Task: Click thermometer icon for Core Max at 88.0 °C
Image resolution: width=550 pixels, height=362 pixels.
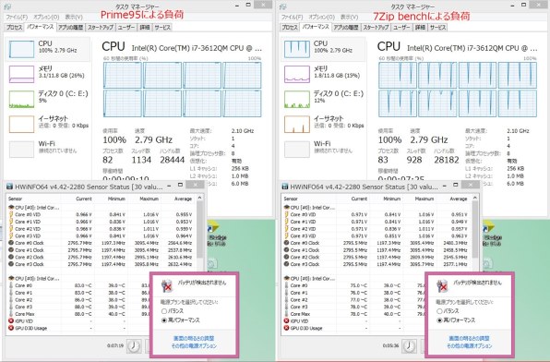Action: click(11, 314)
